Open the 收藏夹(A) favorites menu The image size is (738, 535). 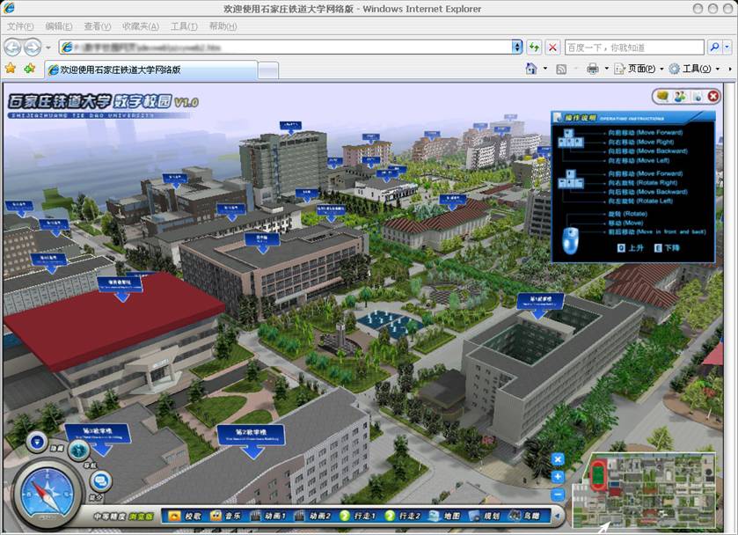pos(141,26)
